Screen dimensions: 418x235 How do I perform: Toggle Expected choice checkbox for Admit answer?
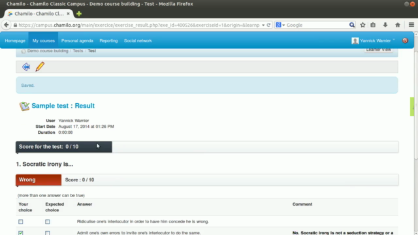48,233
